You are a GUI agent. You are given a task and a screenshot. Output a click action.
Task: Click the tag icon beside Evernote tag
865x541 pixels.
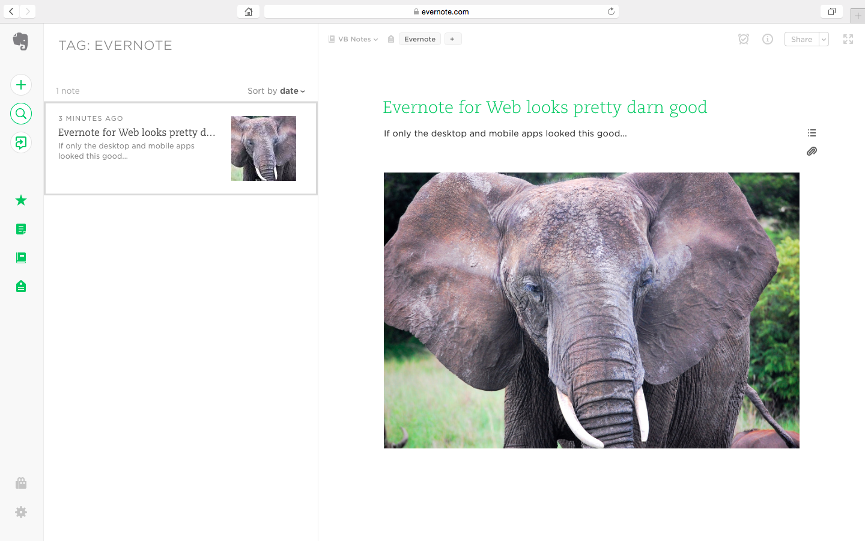[391, 39]
